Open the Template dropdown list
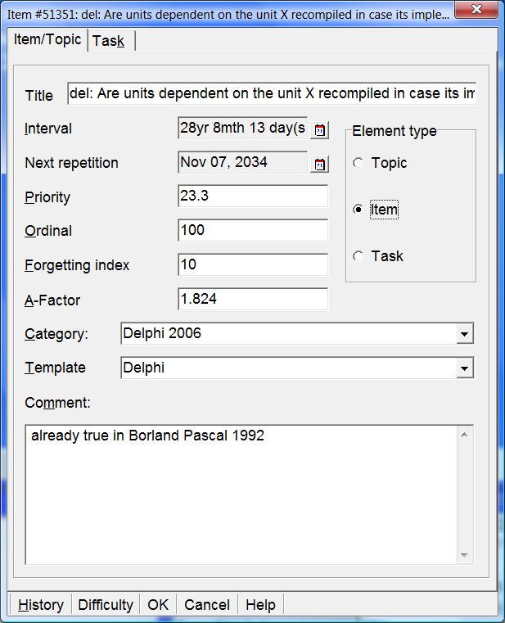Image resolution: width=505 pixels, height=623 pixels. (x=465, y=368)
